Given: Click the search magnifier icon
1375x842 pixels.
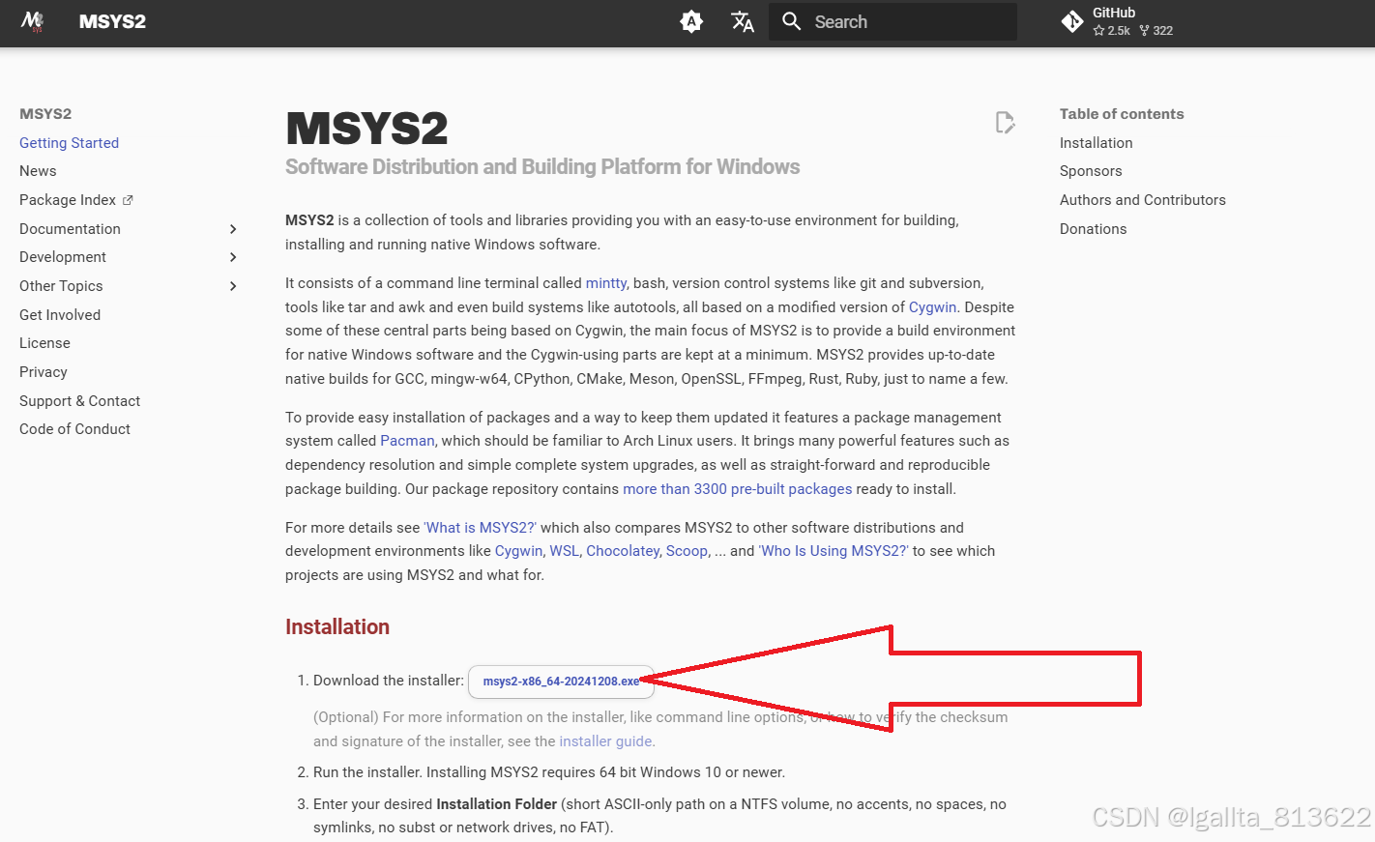Looking at the screenshot, I should point(792,21).
